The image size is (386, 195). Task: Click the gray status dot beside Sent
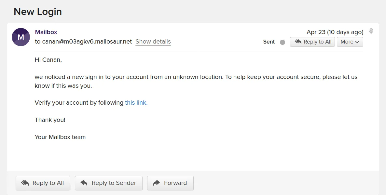pos(283,42)
